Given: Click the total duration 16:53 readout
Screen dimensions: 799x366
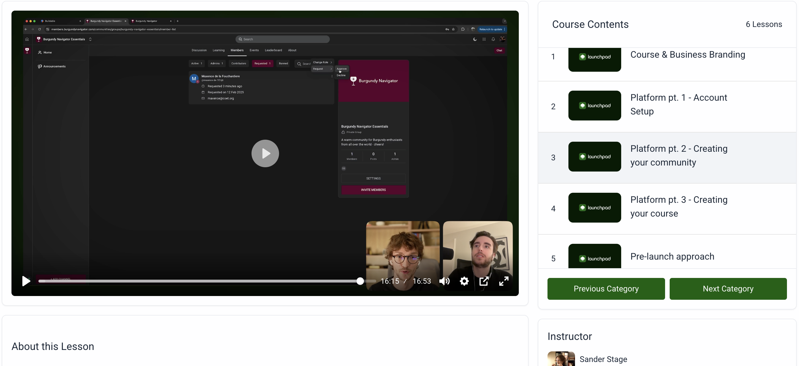Looking at the screenshot, I should [x=422, y=281].
